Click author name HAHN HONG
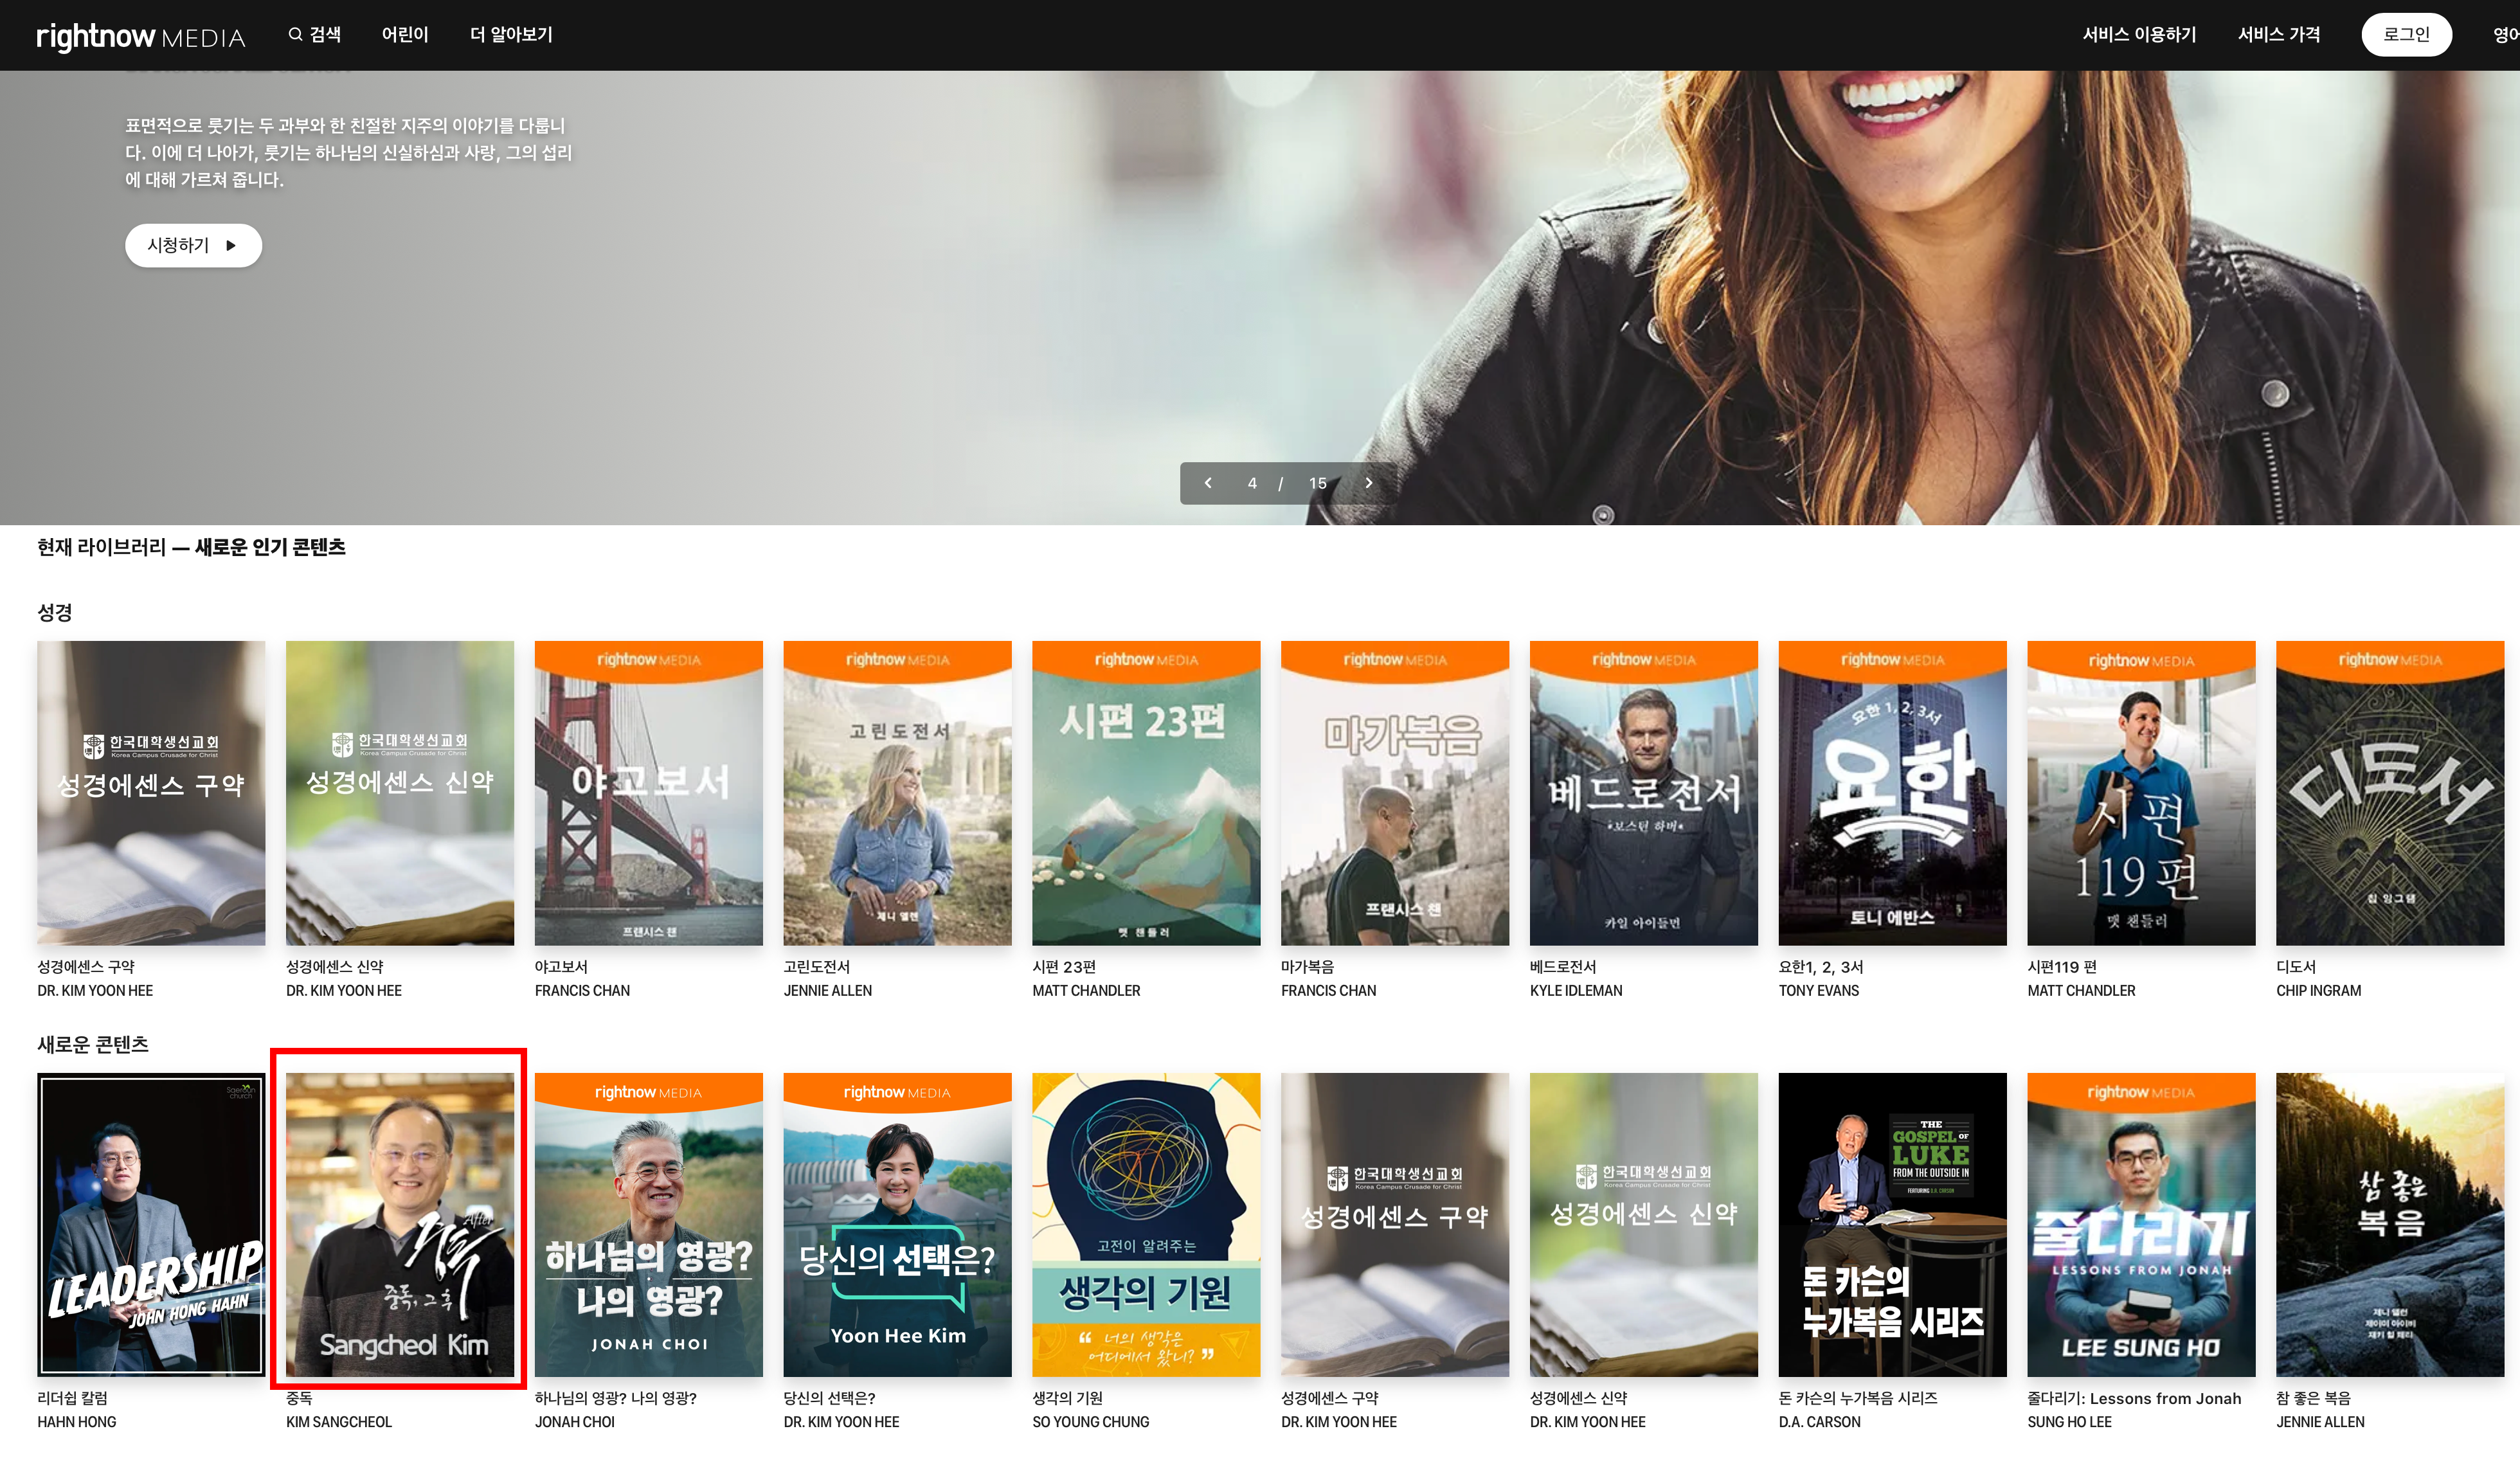Image resolution: width=2520 pixels, height=1458 pixels. coord(77,1421)
